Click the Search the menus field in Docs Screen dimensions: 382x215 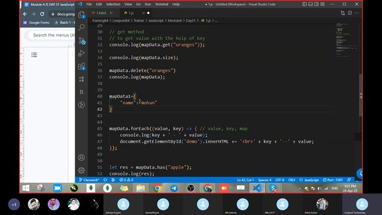pyautogui.click(x=52, y=35)
